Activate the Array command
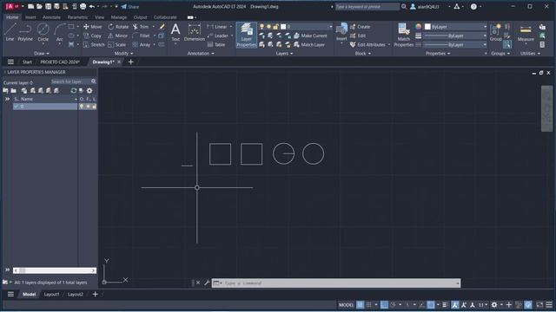Viewport: 556px width, 312px height. point(142,44)
